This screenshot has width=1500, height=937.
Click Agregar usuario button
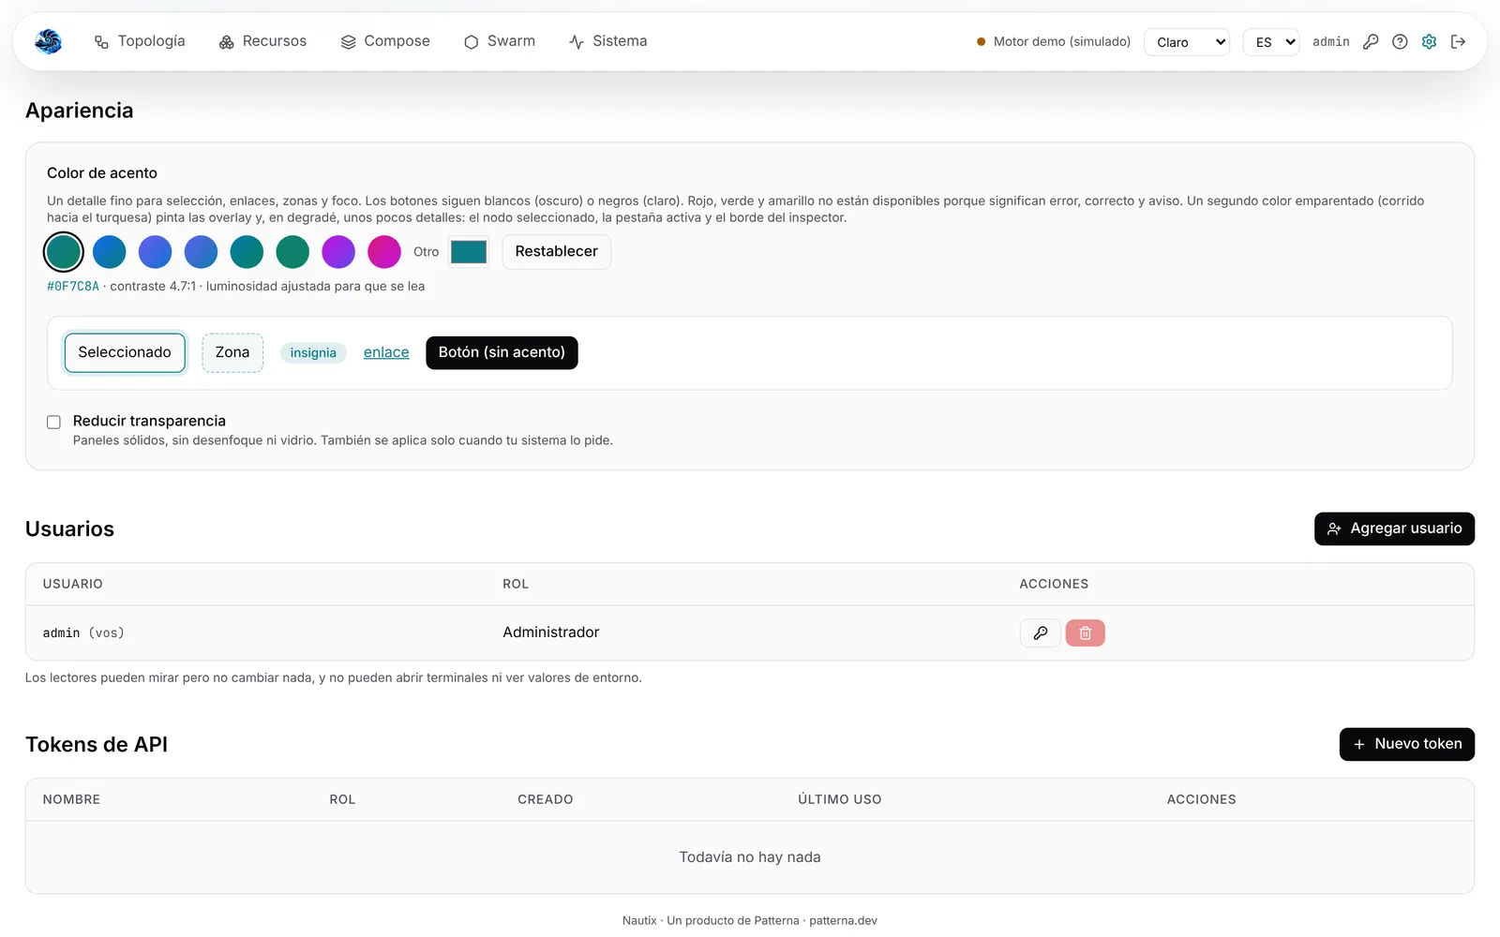click(1394, 528)
